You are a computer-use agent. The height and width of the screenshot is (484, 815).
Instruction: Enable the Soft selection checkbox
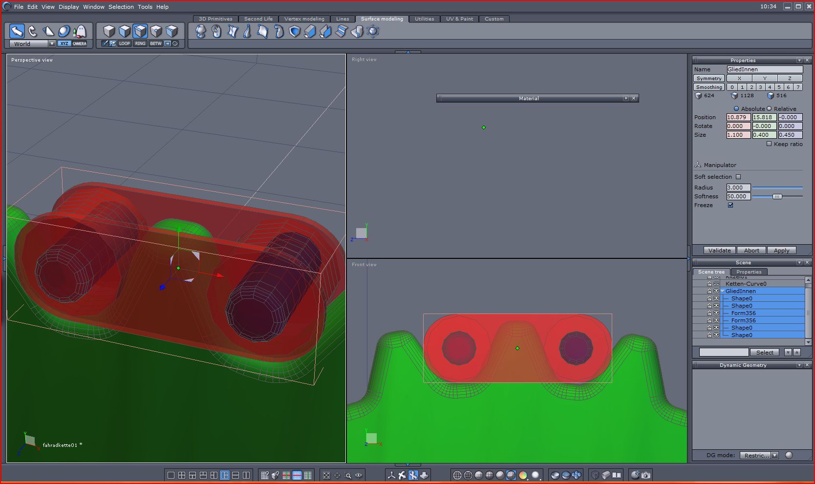(x=738, y=177)
